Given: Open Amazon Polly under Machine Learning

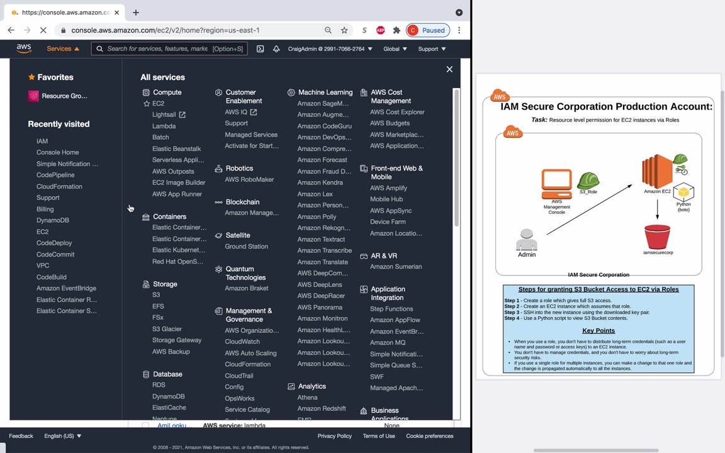Looking at the screenshot, I should pos(317,217).
